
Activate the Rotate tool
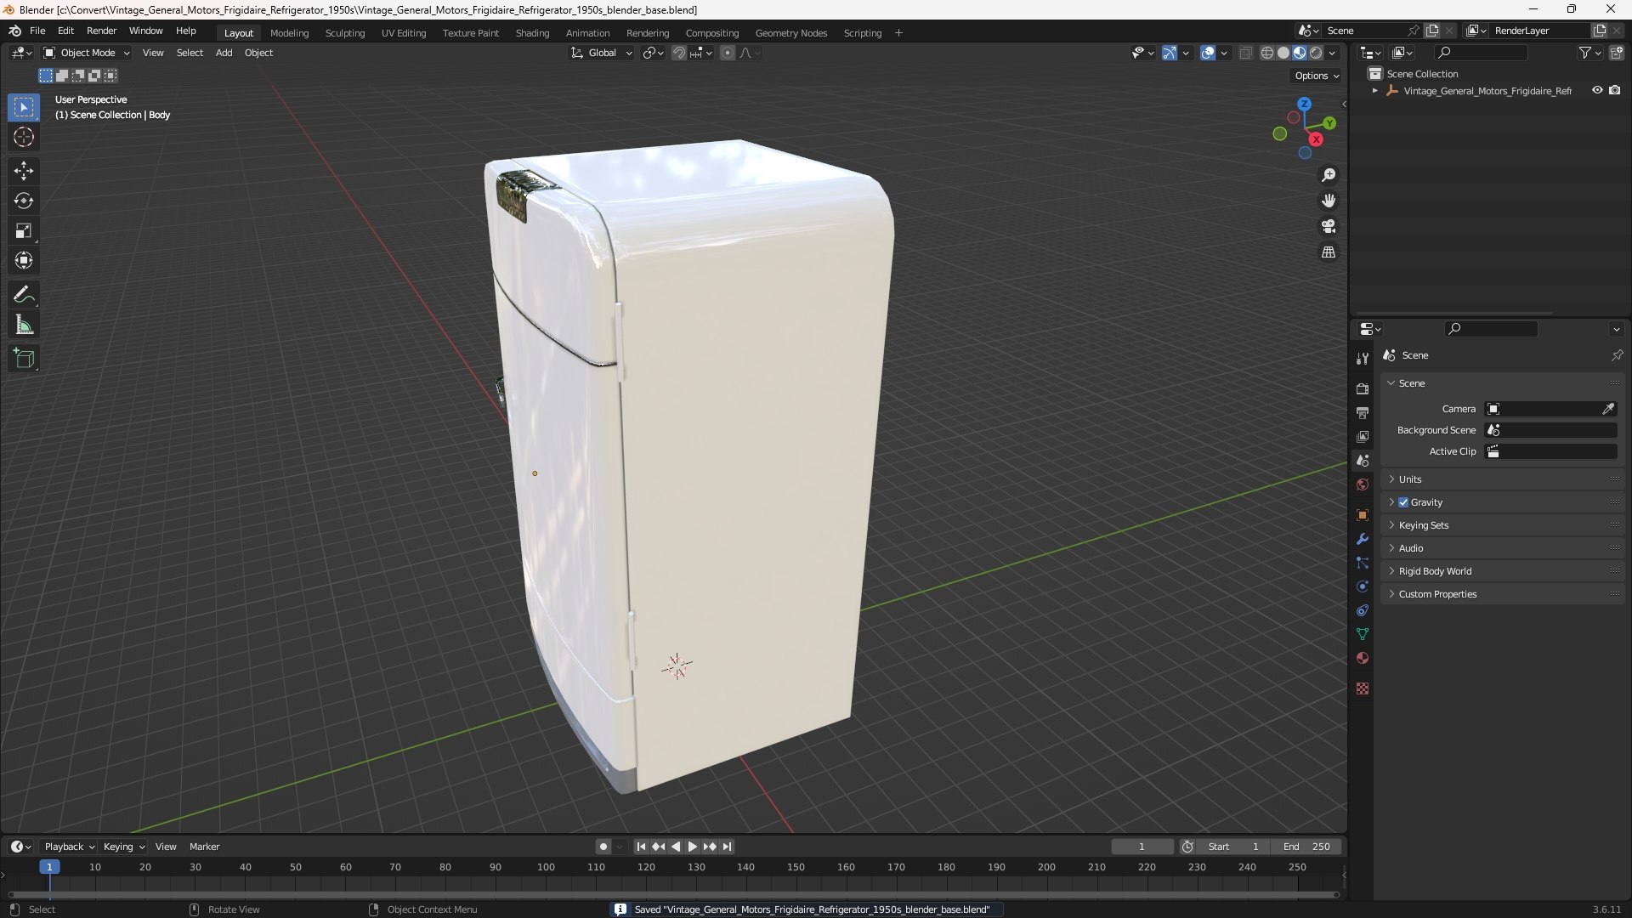[24, 201]
